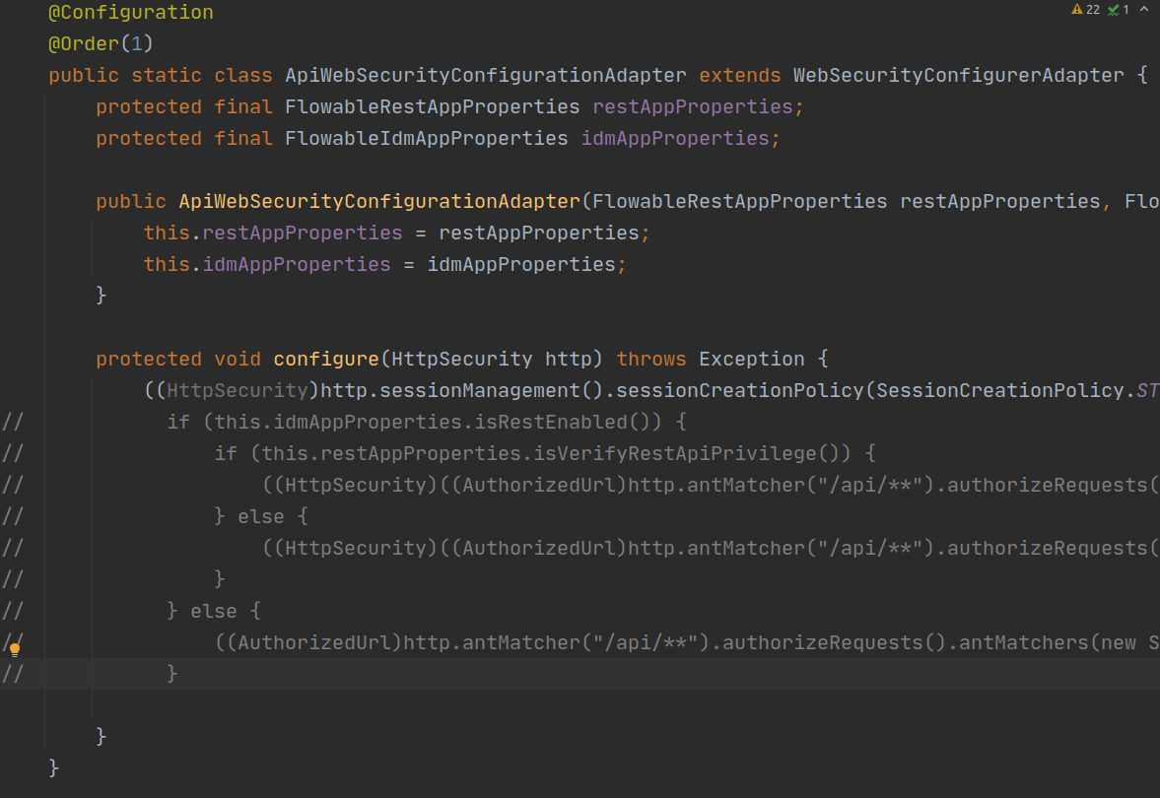Click the green typo checkmark indicator showing 1
1160x798 pixels.
point(1115,9)
